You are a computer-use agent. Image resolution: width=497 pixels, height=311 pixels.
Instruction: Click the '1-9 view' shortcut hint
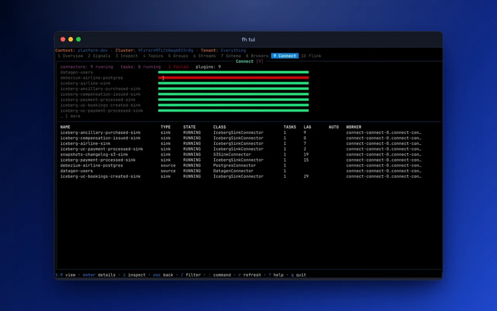pyautogui.click(x=65, y=275)
